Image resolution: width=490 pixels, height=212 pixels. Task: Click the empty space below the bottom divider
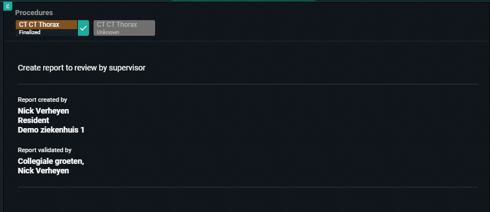248,200
